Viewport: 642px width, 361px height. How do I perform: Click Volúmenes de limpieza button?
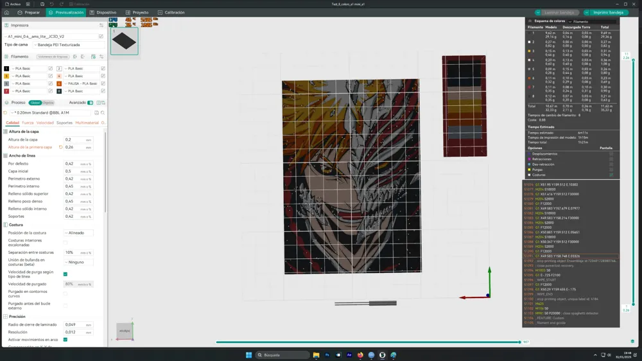[x=53, y=57]
